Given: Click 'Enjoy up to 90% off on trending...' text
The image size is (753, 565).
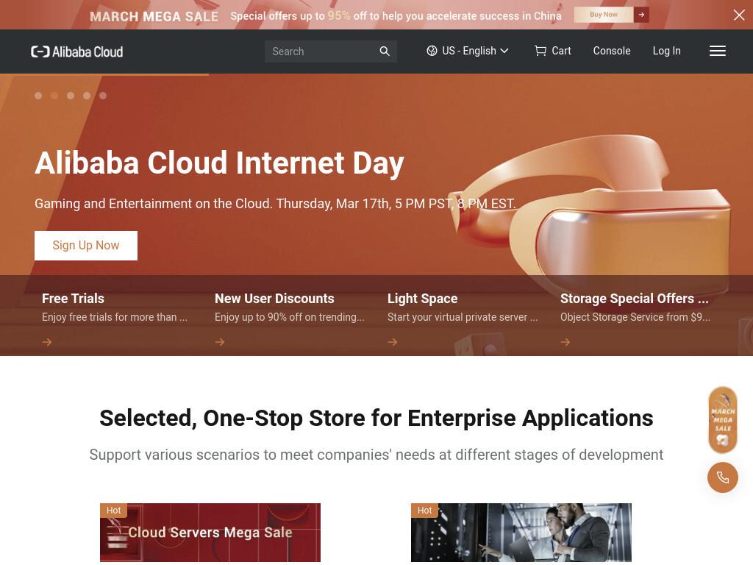Looking at the screenshot, I should point(290,317).
